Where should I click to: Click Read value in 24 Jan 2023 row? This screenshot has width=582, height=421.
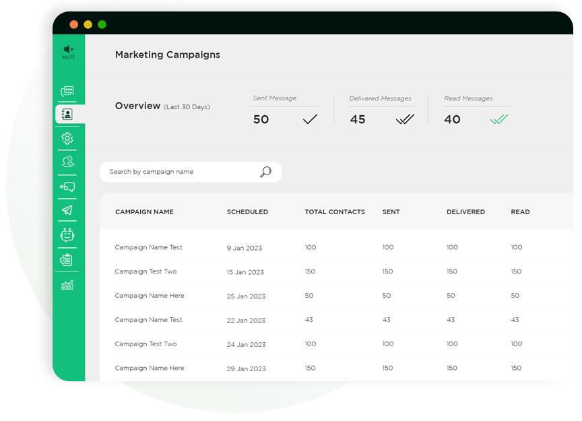[516, 344]
